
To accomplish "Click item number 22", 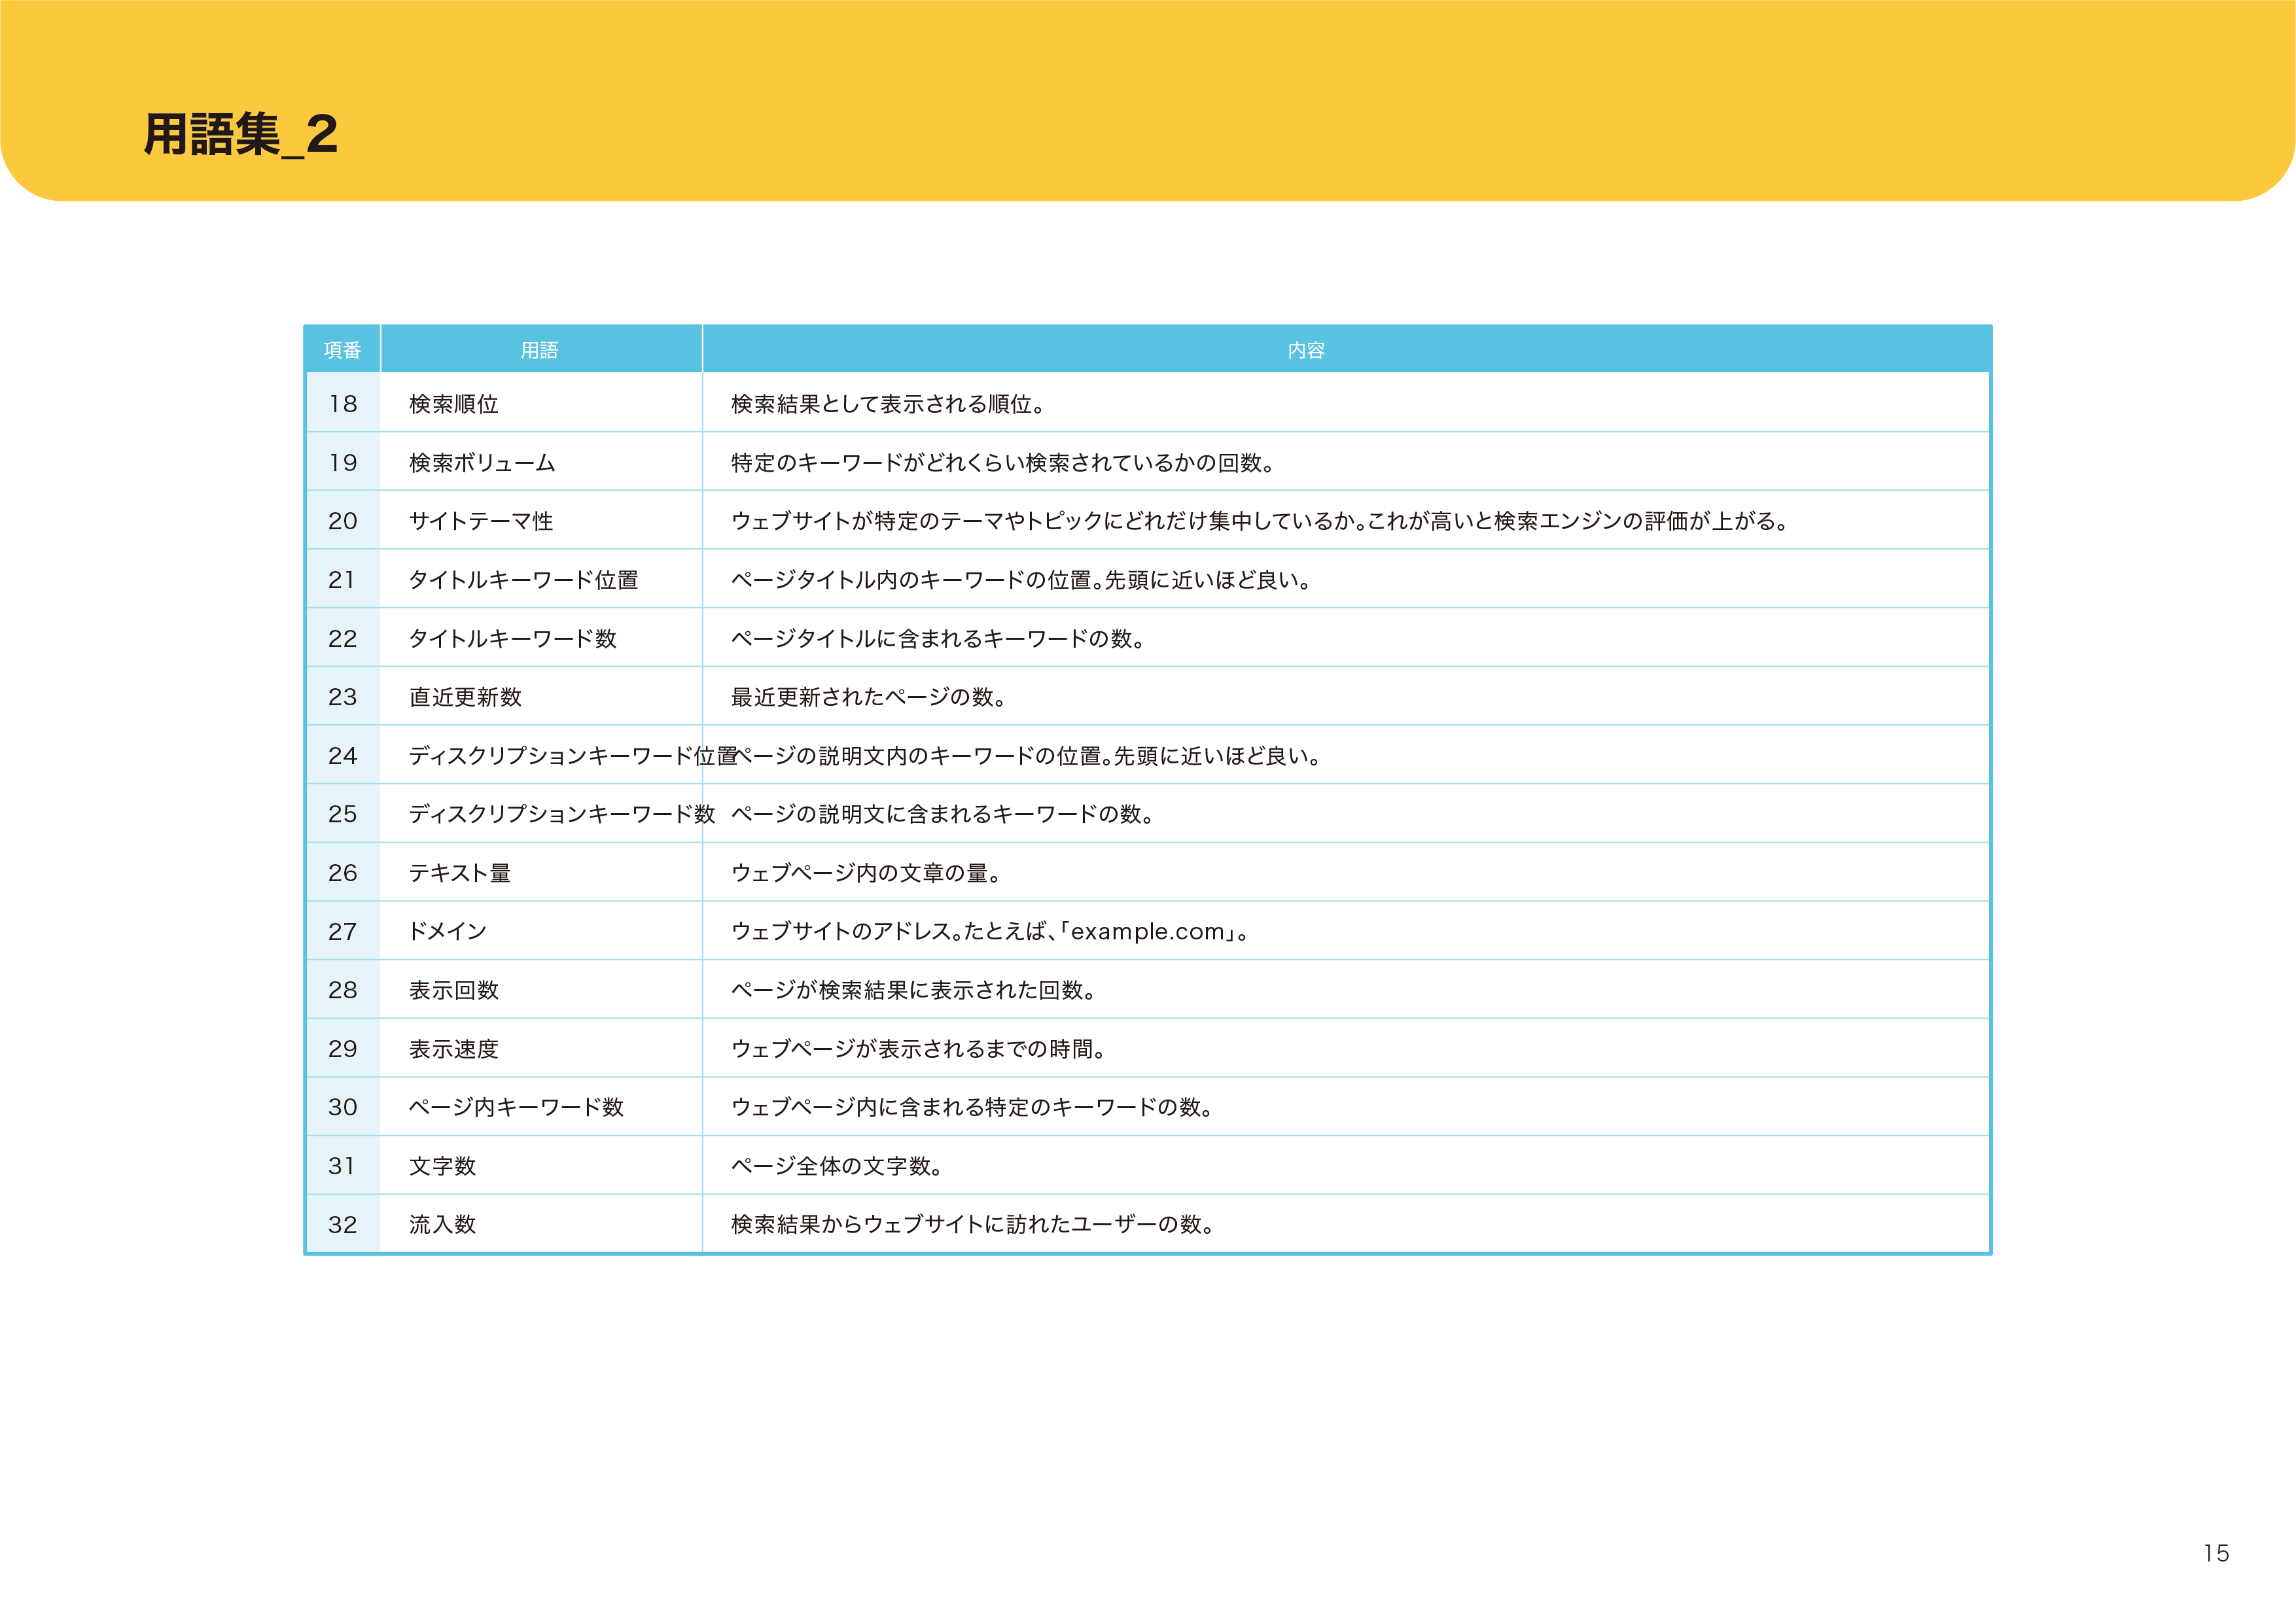I will pyautogui.click(x=343, y=639).
